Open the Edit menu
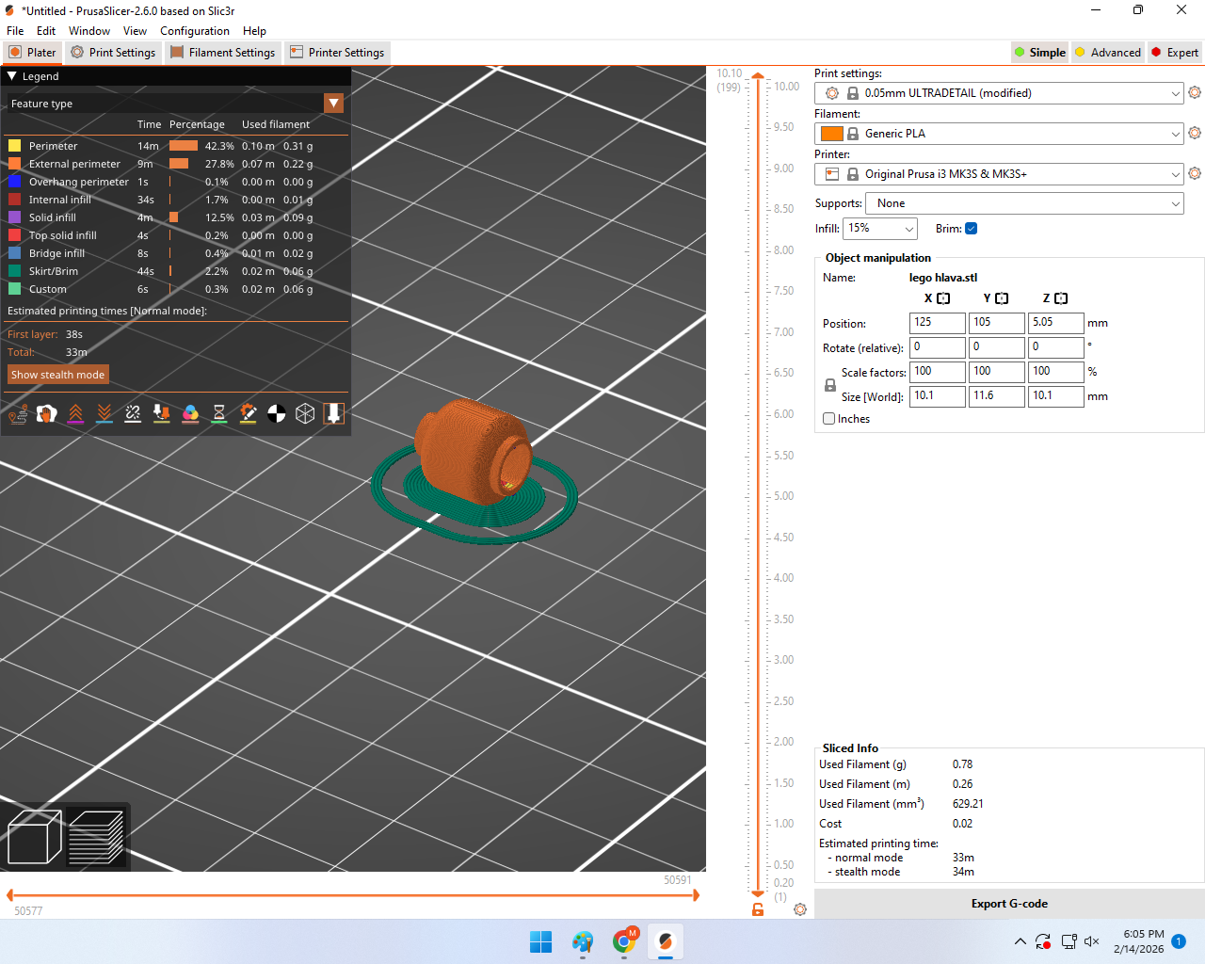 [x=46, y=31]
